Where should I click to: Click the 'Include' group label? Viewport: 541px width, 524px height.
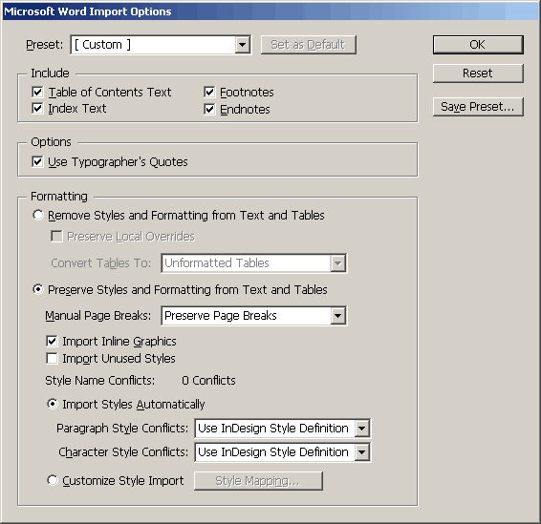click(50, 73)
